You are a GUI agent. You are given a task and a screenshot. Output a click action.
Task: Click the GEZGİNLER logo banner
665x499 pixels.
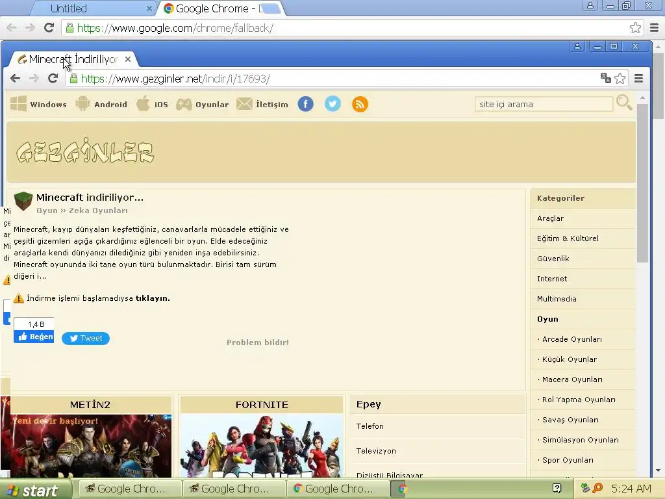85,151
